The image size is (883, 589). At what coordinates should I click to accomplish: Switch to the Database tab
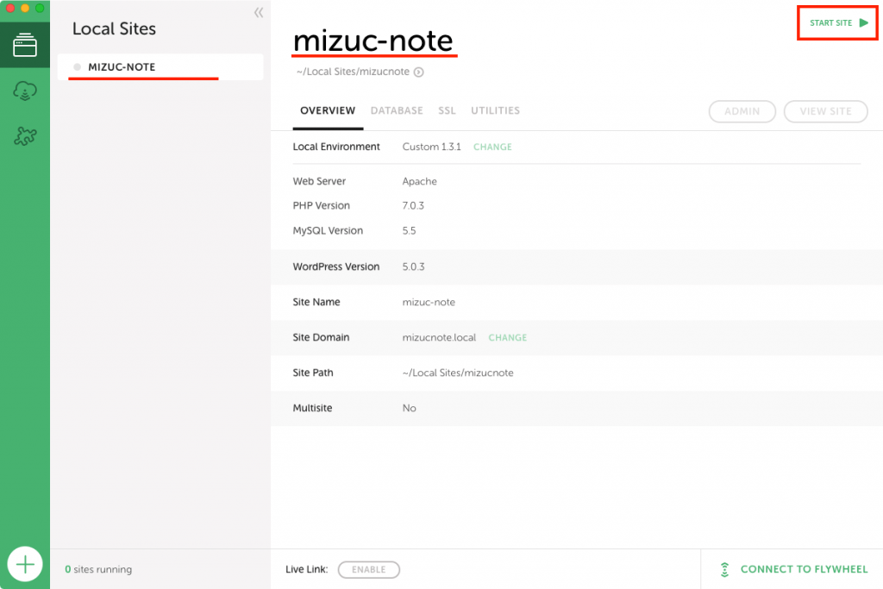pos(397,110)
